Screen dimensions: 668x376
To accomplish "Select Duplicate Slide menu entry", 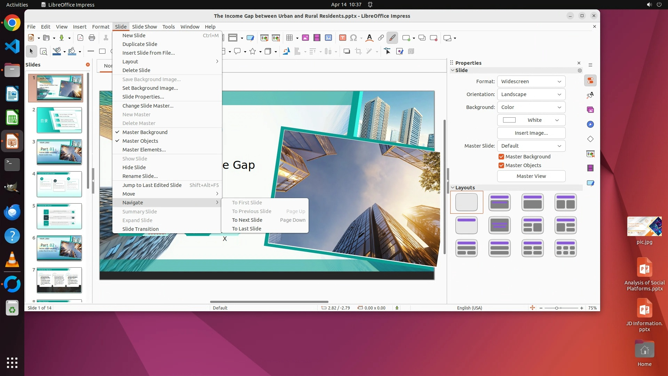I will (140, 44).
